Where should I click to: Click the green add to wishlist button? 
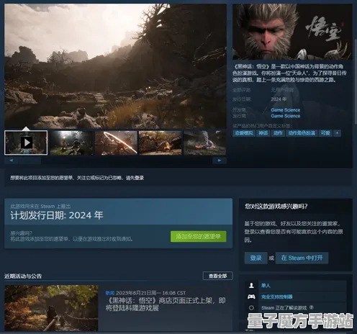click(x=198, y=236)
